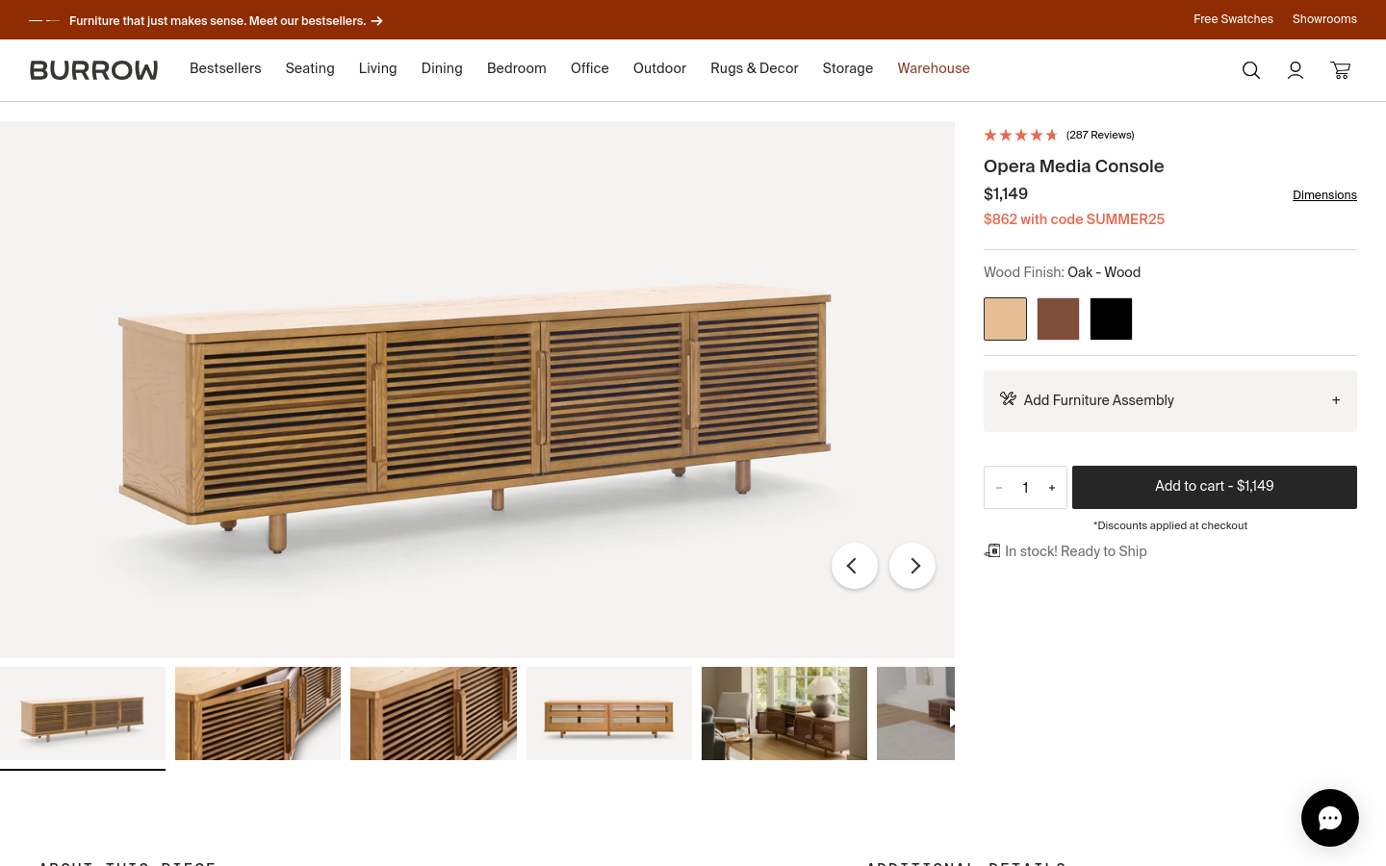Expand Add Furniture Assembly section

click(1170, 400)
